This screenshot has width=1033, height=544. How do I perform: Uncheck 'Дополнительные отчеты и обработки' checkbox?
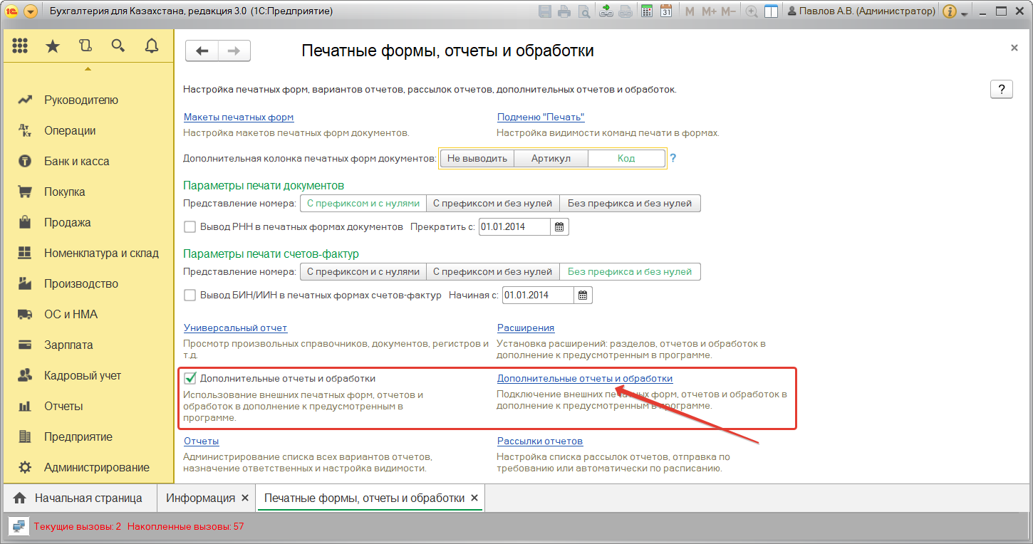coord(190,378)
